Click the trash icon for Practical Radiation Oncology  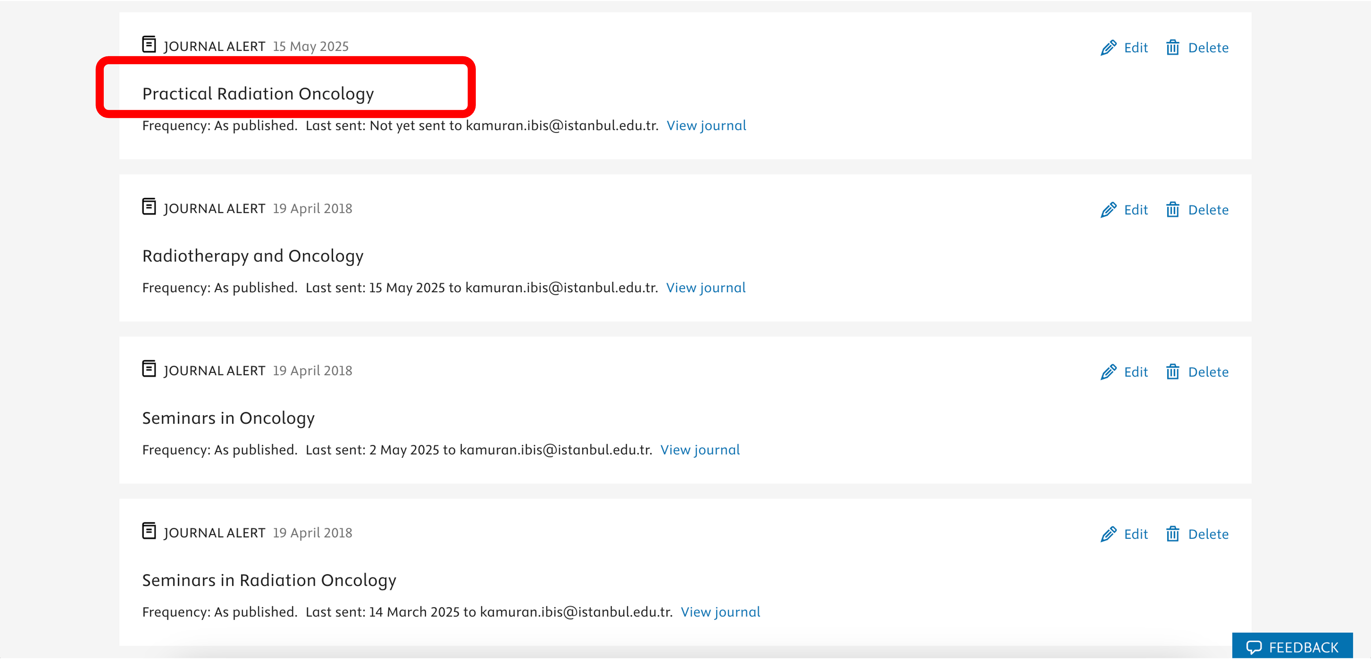pos(1173,48)
